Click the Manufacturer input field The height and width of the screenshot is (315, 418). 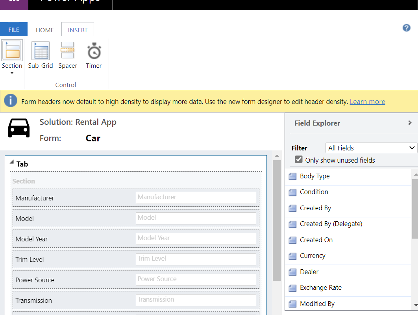[196, 198]
